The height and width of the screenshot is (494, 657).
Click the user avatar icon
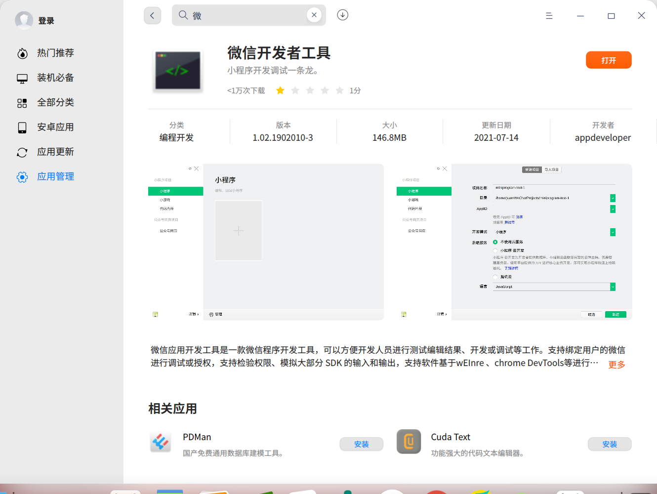pos(24,20)
